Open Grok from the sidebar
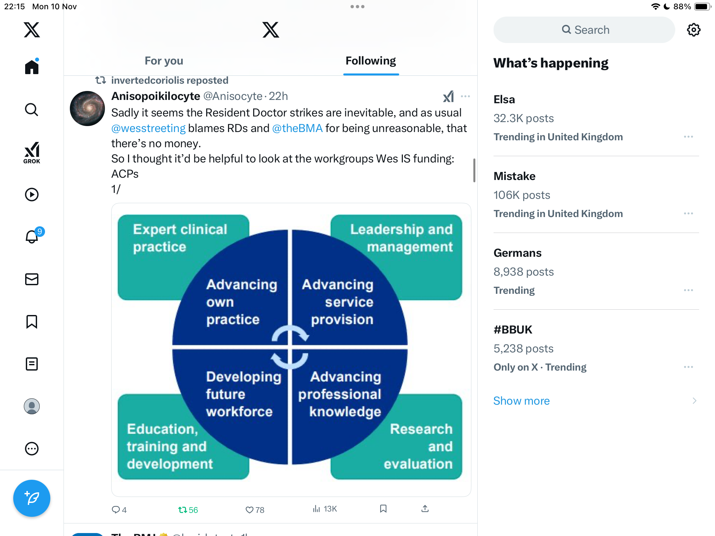Screen dimensions: 715x536 32,153
